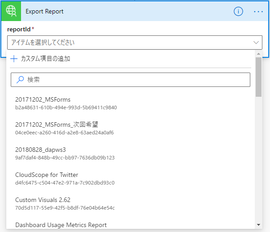
Task: Click the reportId item selection combo box
Action: tap(135, 43)
